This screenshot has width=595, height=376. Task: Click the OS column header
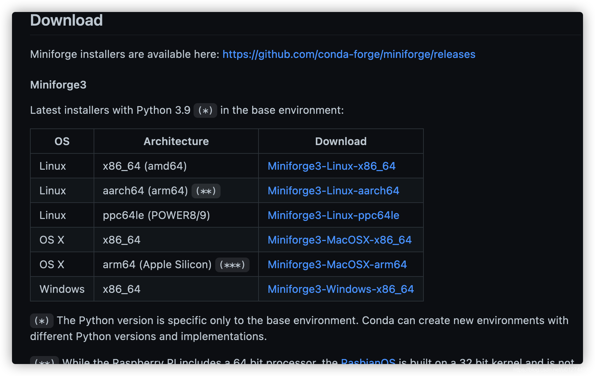click(x=62, y=141)
